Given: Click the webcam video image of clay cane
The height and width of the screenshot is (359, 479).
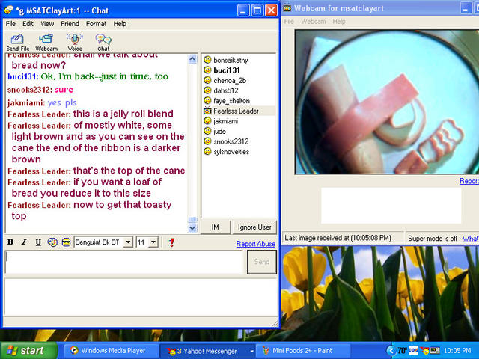Looking at the screenshot, I should (387, 102).
